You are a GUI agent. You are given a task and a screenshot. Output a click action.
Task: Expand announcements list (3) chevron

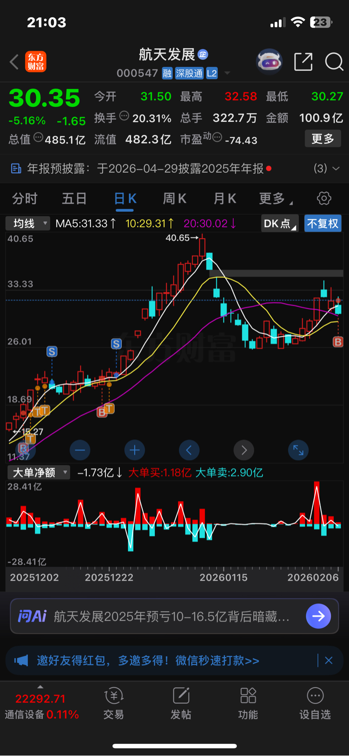coord(336,169)
